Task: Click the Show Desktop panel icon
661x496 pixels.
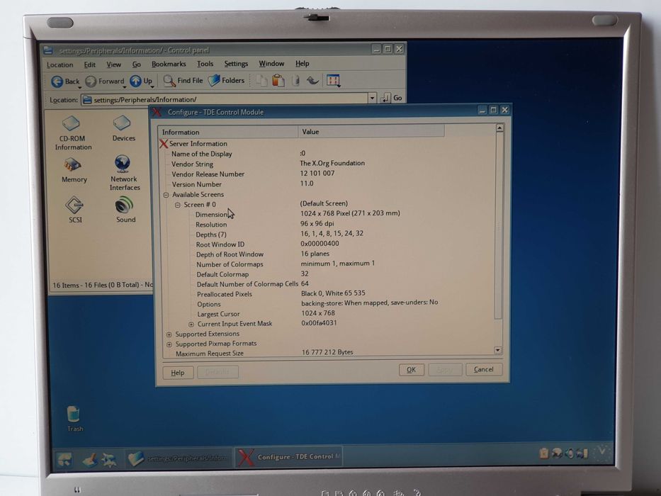Action: click(x=90, y=459)
